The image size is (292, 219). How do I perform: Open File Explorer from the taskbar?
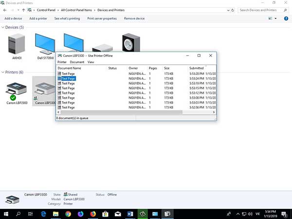point(55,214)
